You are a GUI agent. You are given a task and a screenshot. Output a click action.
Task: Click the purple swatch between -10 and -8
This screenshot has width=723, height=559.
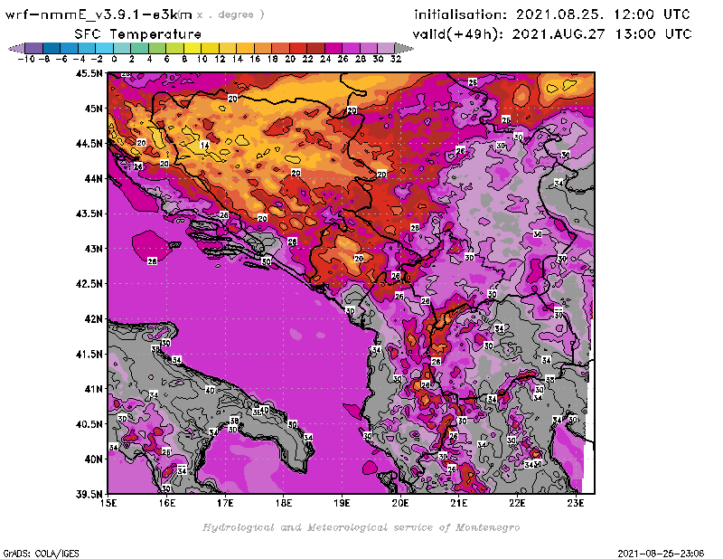click(34, 48)
